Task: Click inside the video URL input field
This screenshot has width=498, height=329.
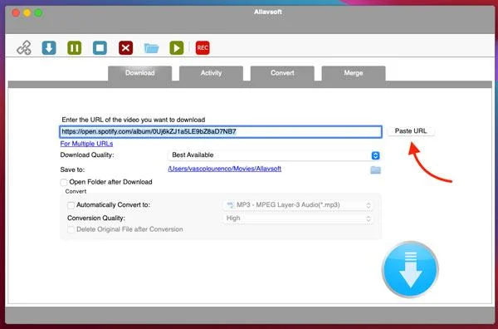Action: point(221,131)
